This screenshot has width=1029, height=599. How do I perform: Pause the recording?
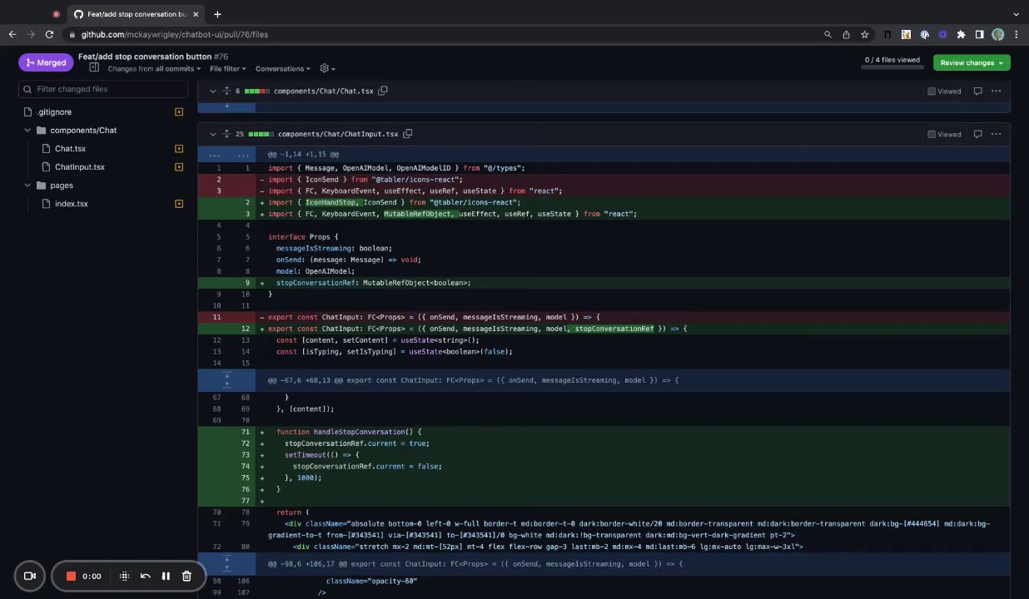(x=166, y=576)
